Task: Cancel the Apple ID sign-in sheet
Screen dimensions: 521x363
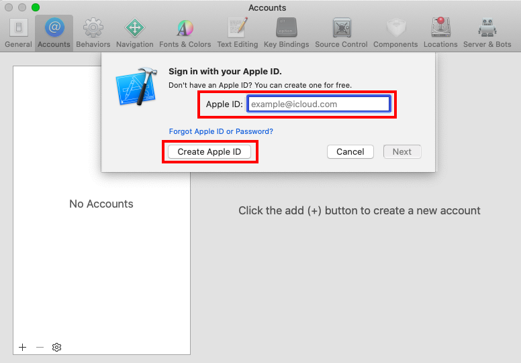Action: [x=350, y=152]
